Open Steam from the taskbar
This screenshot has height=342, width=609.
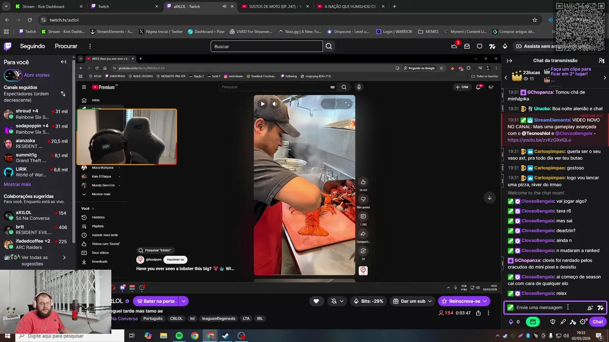pos(226,336)
